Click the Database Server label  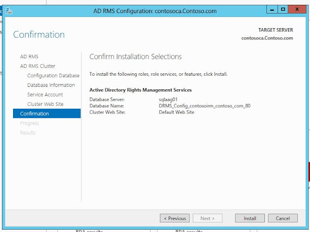pyautogui.click(x=107, y=99)
